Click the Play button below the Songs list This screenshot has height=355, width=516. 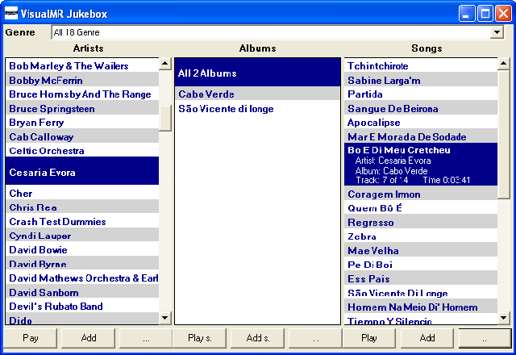click(x=369, y=338)
